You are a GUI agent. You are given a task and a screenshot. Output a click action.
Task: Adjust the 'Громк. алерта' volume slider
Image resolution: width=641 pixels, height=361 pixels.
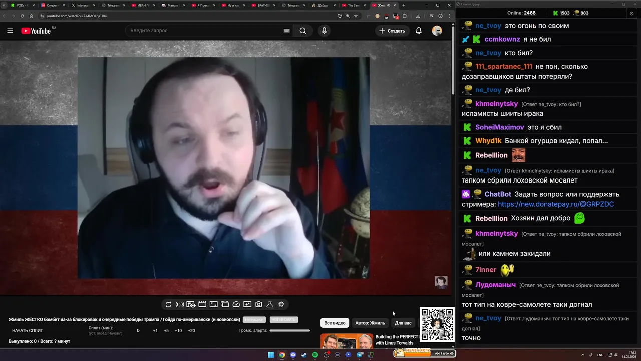[x=290, y=331]
